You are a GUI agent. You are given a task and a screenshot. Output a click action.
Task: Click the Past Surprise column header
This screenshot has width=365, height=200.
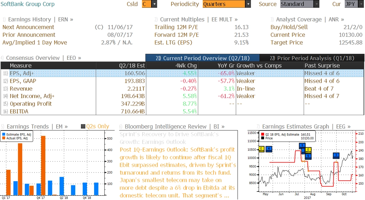[x=334, y=66]
